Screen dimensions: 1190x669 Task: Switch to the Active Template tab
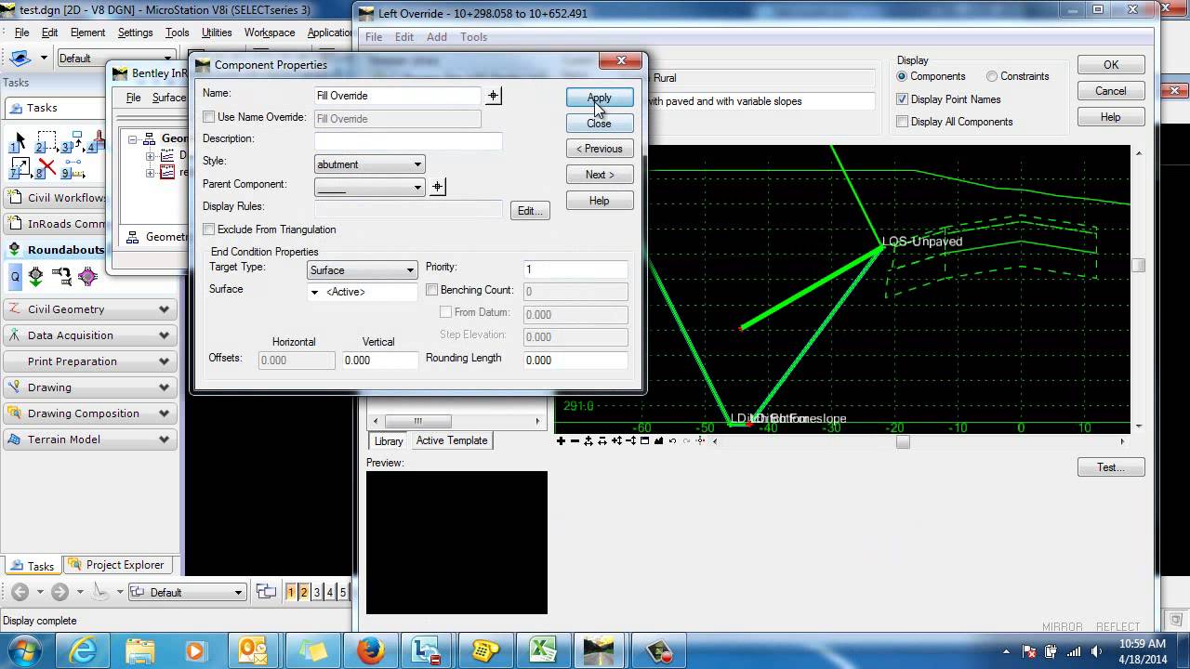[452, 441]
